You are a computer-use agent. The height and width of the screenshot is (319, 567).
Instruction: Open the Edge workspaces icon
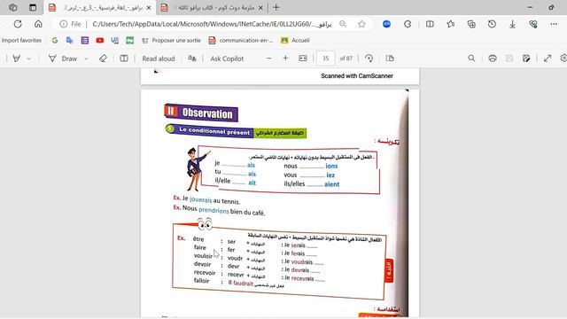pyautogui.click(x=12, y=7)
